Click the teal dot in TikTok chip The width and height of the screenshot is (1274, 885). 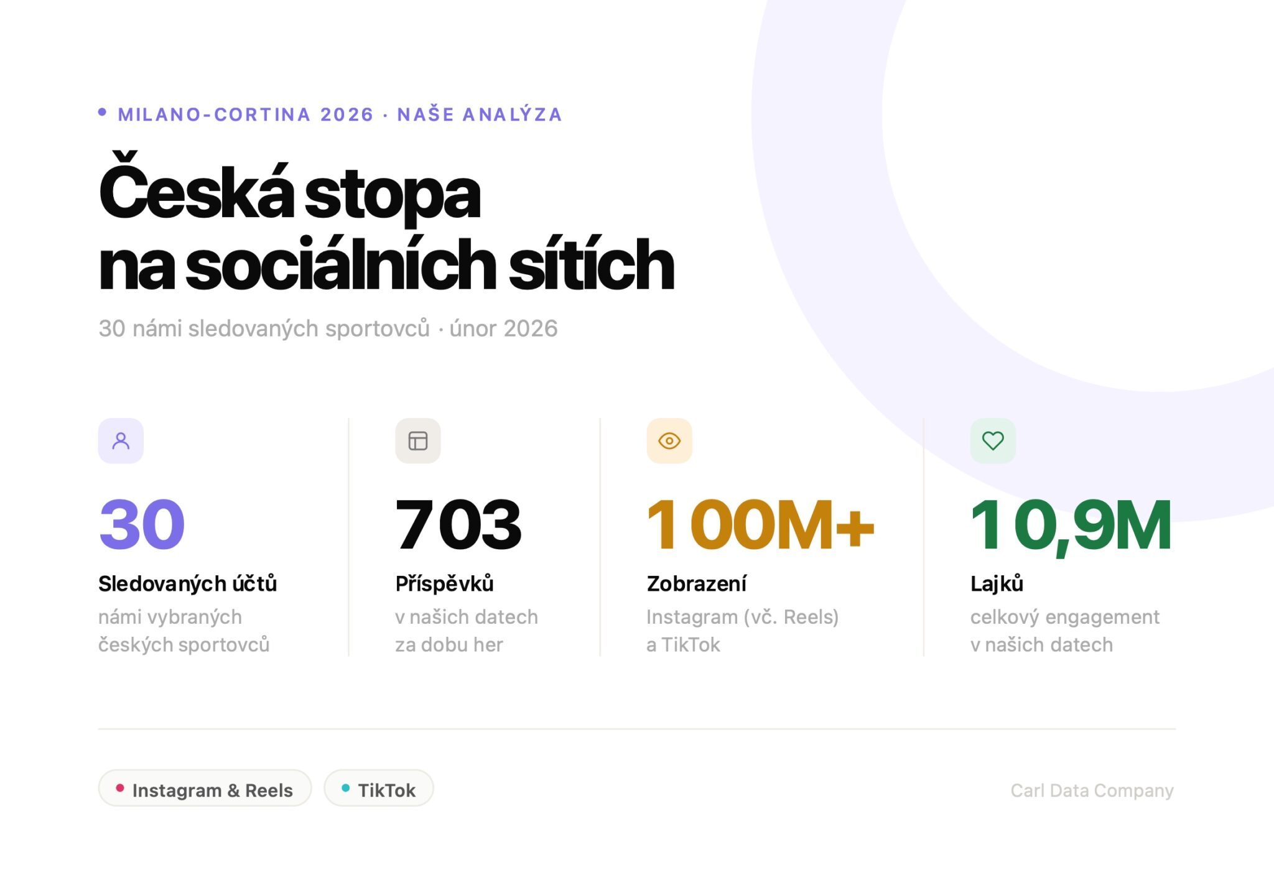pos(346,788)
